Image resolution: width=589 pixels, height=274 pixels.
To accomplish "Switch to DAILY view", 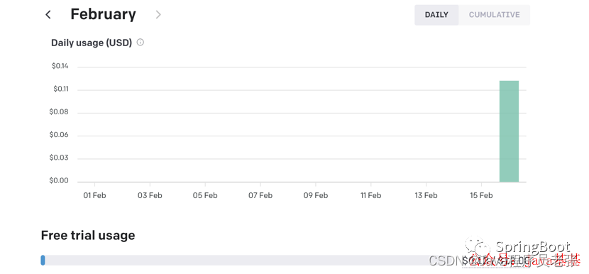I will 436,15.
